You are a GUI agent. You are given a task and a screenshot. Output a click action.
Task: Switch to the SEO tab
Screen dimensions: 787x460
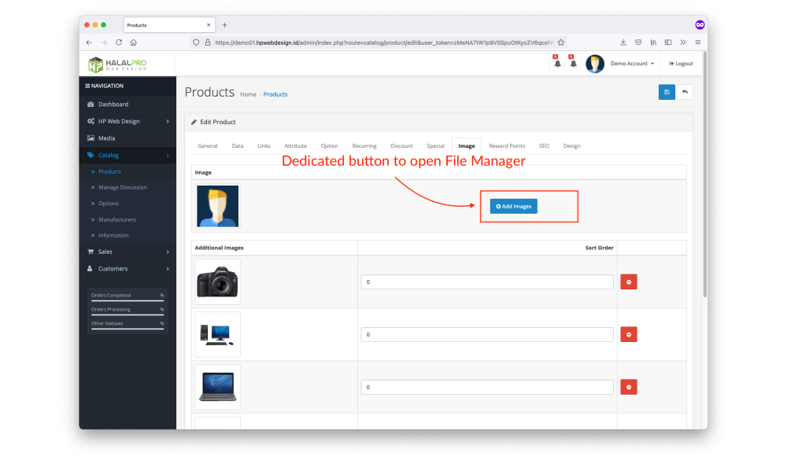click(x=544, y=146)
